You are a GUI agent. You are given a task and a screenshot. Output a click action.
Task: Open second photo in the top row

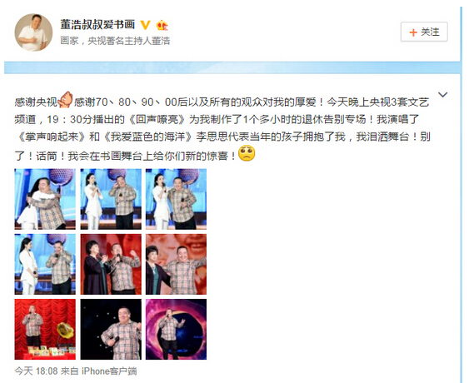coord(111,199)
